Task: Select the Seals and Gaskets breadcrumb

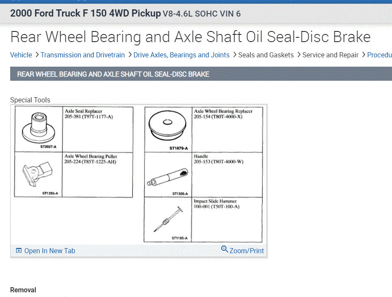Action: (x=266, y=55)
